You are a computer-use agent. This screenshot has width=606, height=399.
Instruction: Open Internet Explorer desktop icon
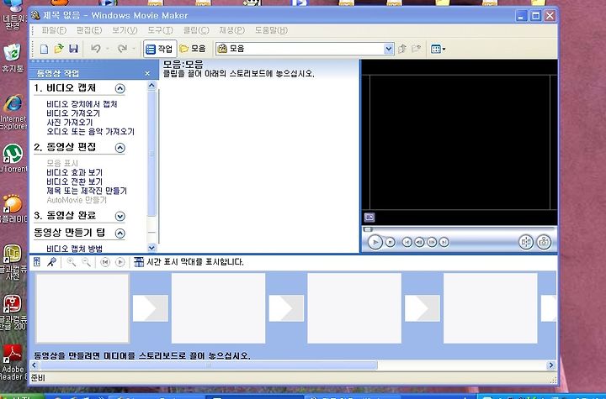tap(13, 112)
